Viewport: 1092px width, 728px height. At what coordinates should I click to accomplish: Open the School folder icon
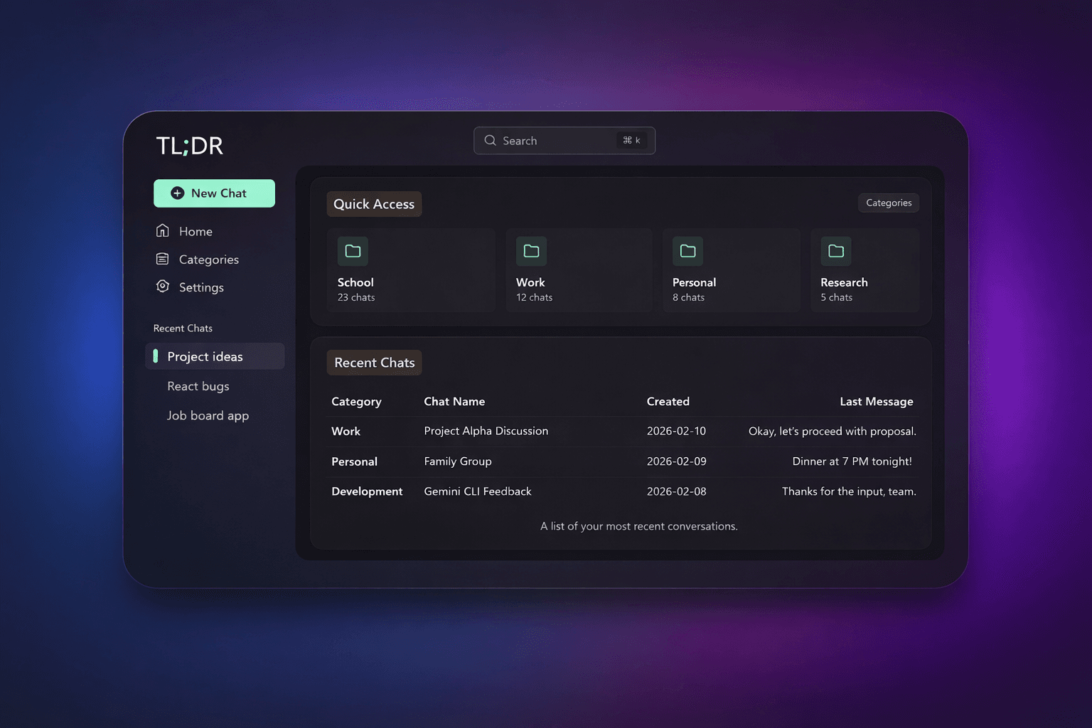[353, 251]
